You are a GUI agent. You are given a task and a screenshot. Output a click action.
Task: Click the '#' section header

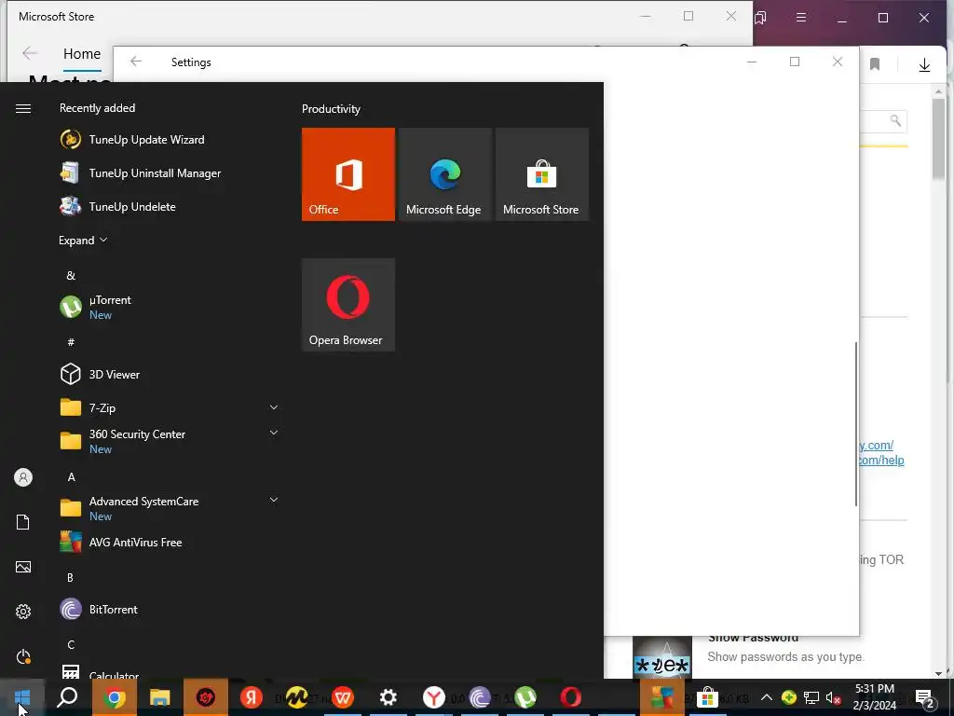[x=71, y=342]
